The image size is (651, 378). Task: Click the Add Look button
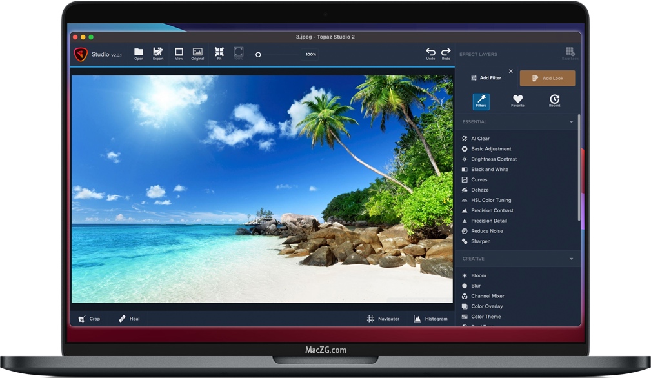pos(547,78)
